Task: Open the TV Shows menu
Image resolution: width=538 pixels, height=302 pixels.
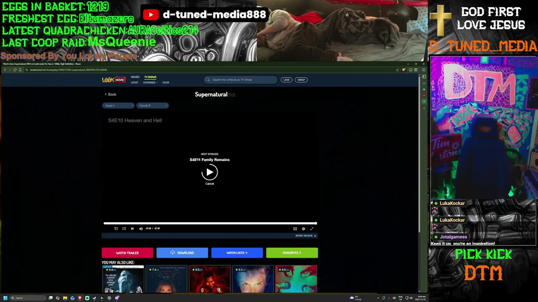Action: coord(150,77)
